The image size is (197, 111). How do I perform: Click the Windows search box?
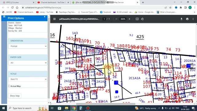pyautogui.click(x=28, y=108)
